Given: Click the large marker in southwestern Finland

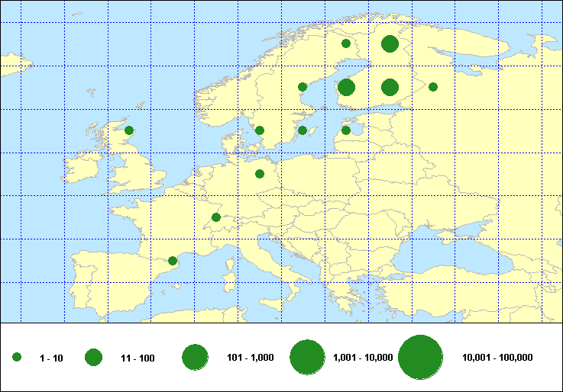Looking at the screenshot, I should (x=346, y=87).
